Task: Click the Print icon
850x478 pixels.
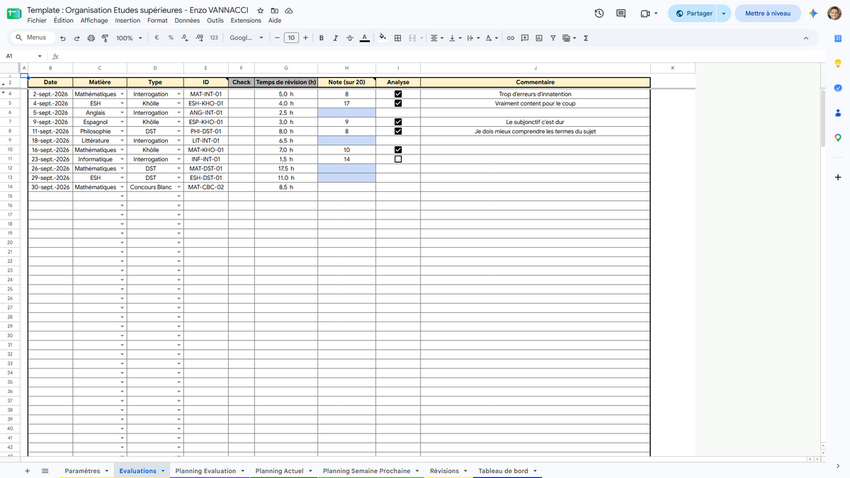Action: (91, 38)
